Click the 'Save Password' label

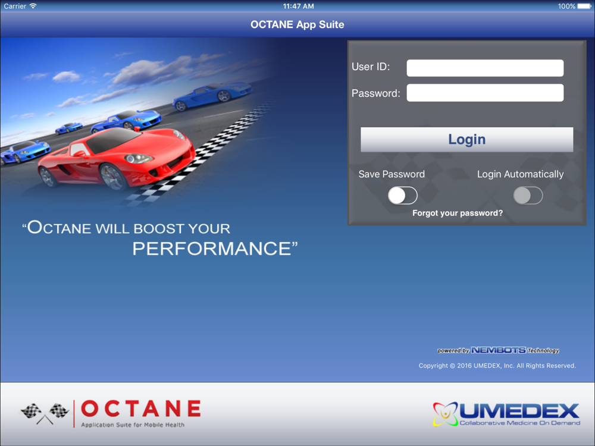coord(392,174)
